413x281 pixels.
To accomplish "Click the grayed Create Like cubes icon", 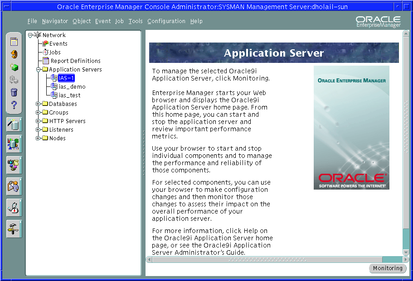I will 14,80.
